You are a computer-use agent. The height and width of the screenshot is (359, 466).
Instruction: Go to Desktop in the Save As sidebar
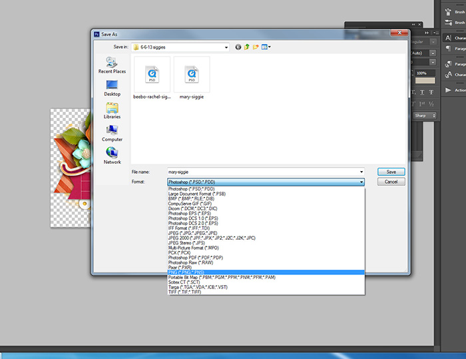pos(112,88)
